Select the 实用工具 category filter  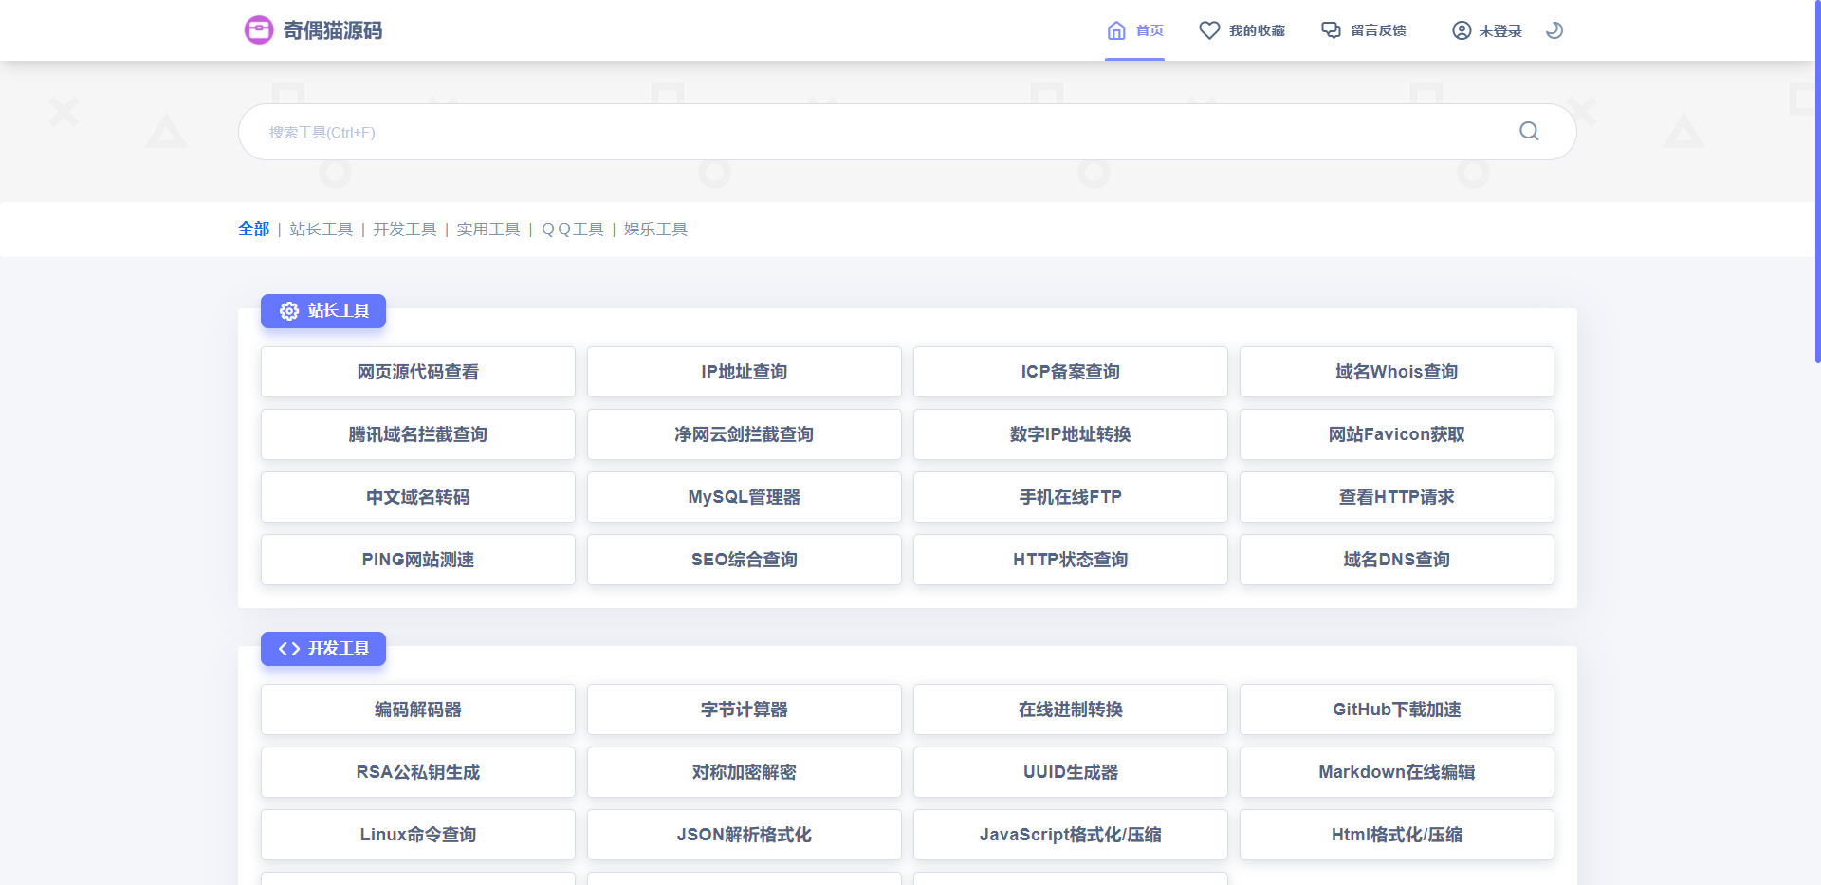tap(487, 229)
